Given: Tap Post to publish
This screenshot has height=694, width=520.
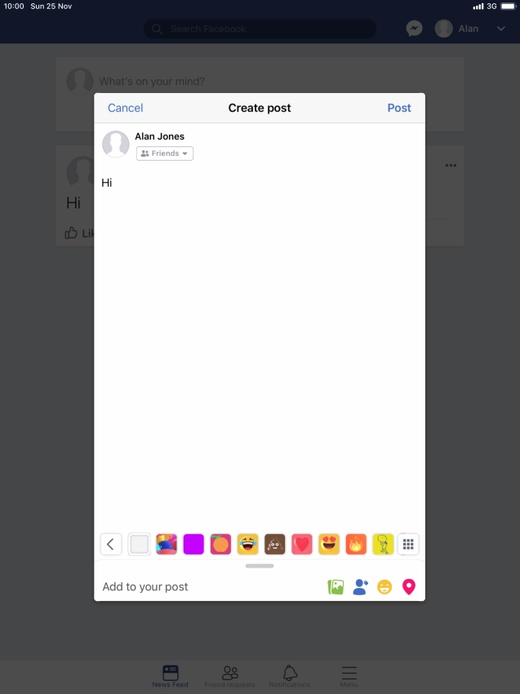Looking at the screenshot, I should [x=398, y=108].
